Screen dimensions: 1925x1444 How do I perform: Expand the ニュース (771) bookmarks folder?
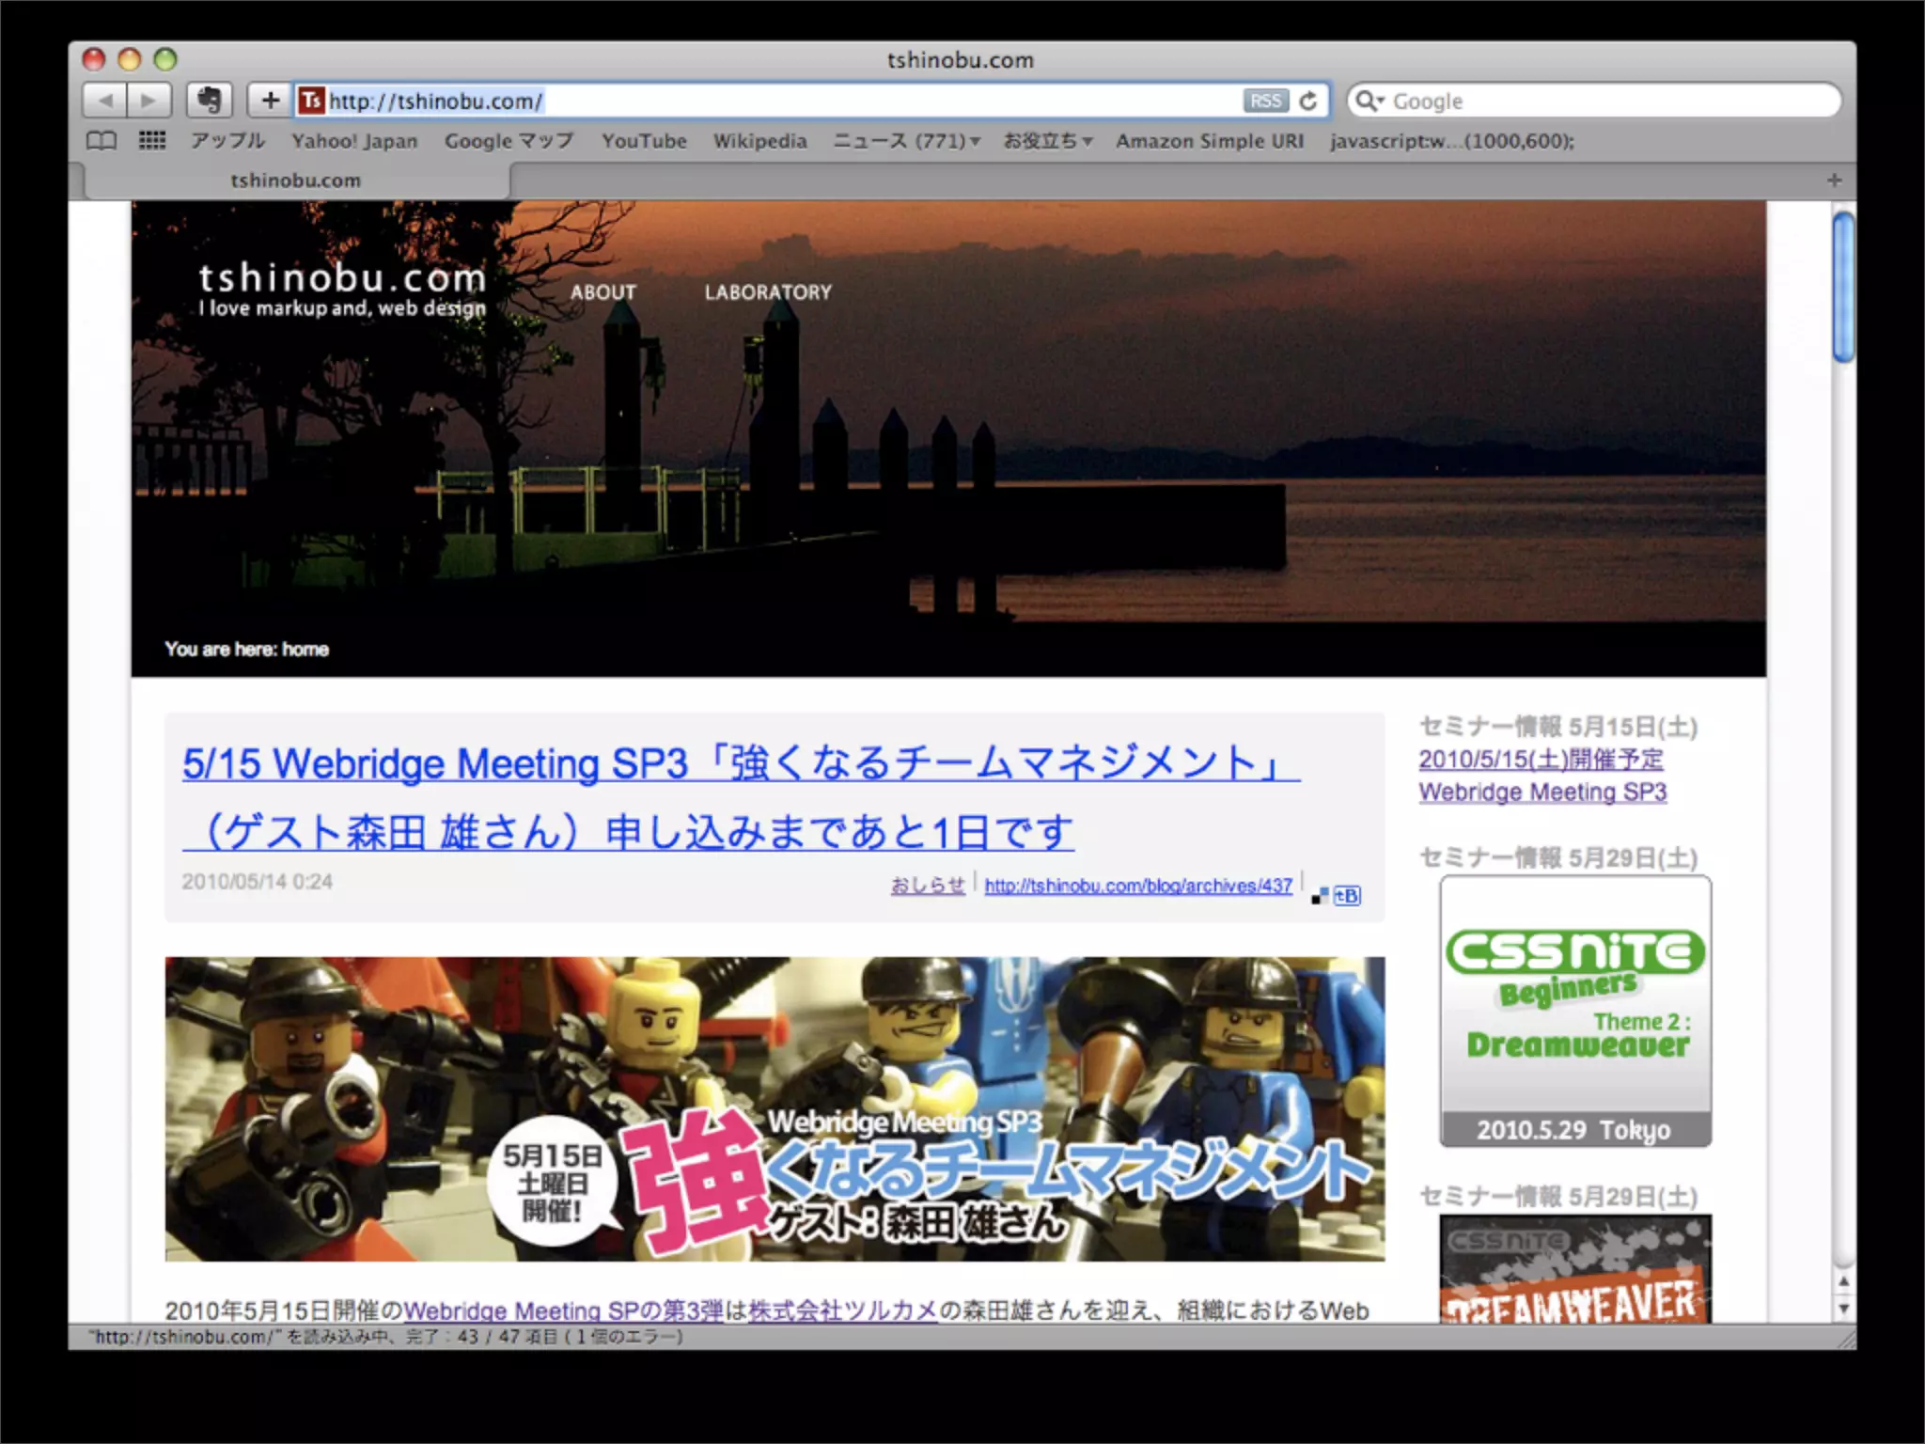(x=906, y=141)
